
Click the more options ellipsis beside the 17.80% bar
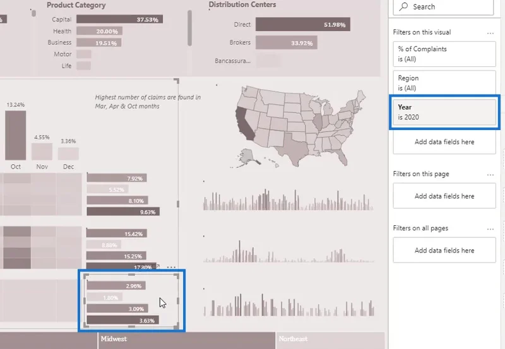coord(171,267)
